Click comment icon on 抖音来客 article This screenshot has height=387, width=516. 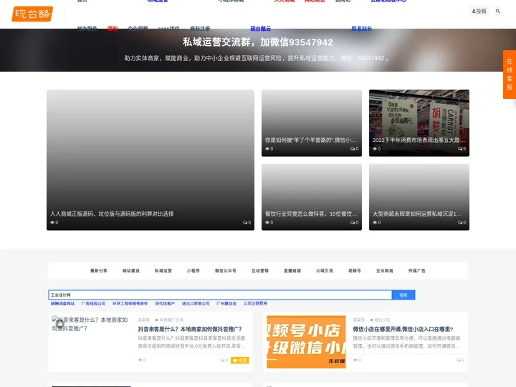tap(222, 360)
